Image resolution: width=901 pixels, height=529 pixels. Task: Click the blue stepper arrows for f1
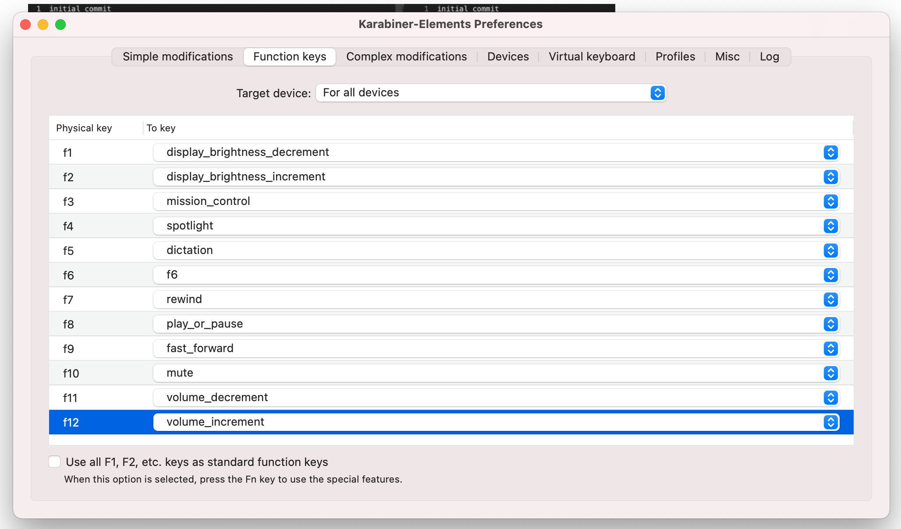point(830,152)
